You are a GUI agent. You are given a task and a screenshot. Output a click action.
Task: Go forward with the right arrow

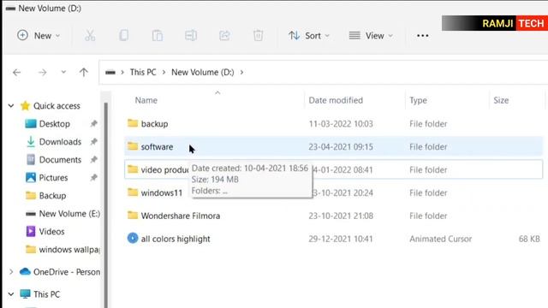tap(42, 72)
